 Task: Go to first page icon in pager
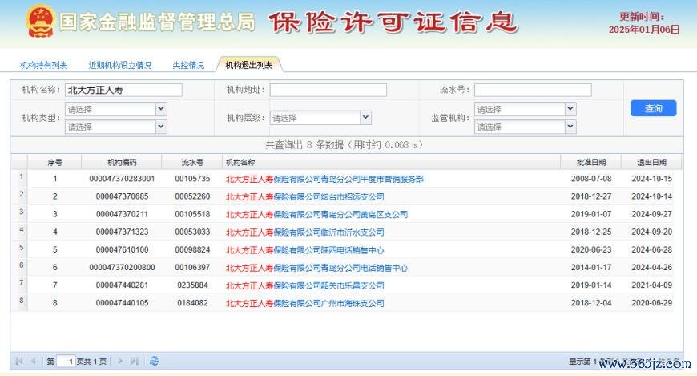point(18,362)
